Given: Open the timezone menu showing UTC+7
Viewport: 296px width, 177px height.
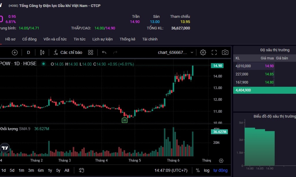Looking at the screenshot, I should pos(171,170).
